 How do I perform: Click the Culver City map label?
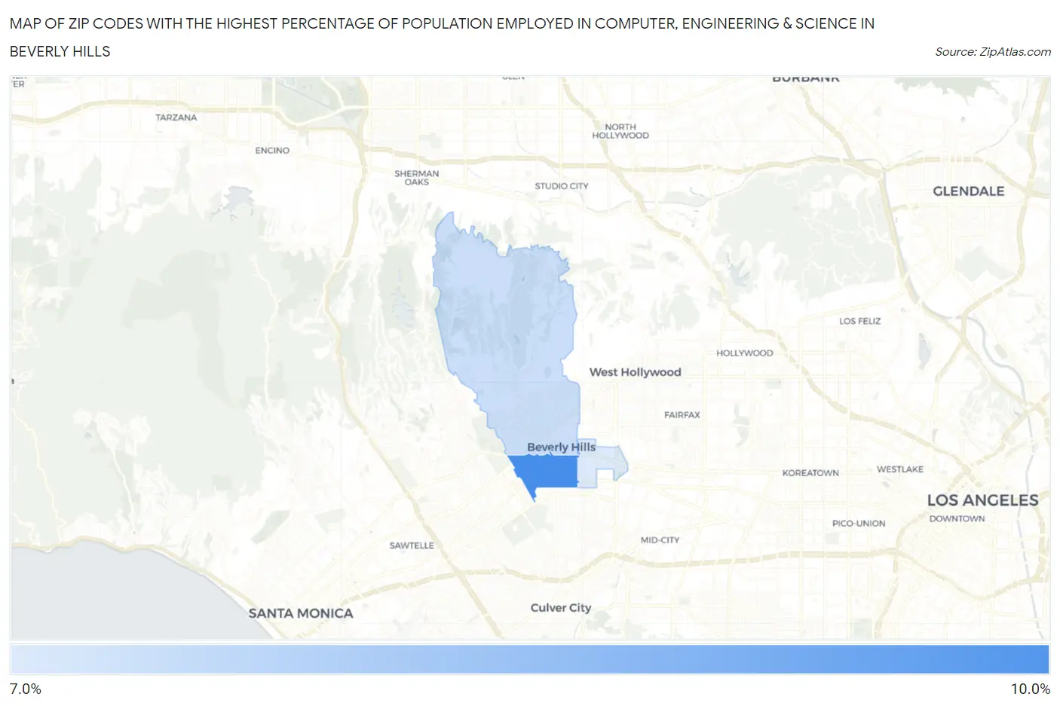tap(561, 608)
